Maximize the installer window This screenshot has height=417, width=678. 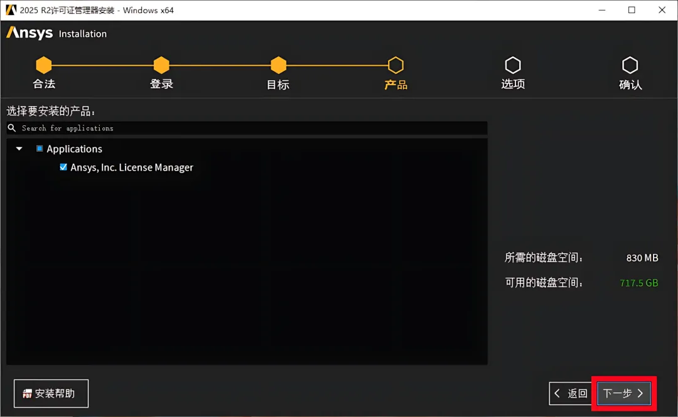coord(632,10)
